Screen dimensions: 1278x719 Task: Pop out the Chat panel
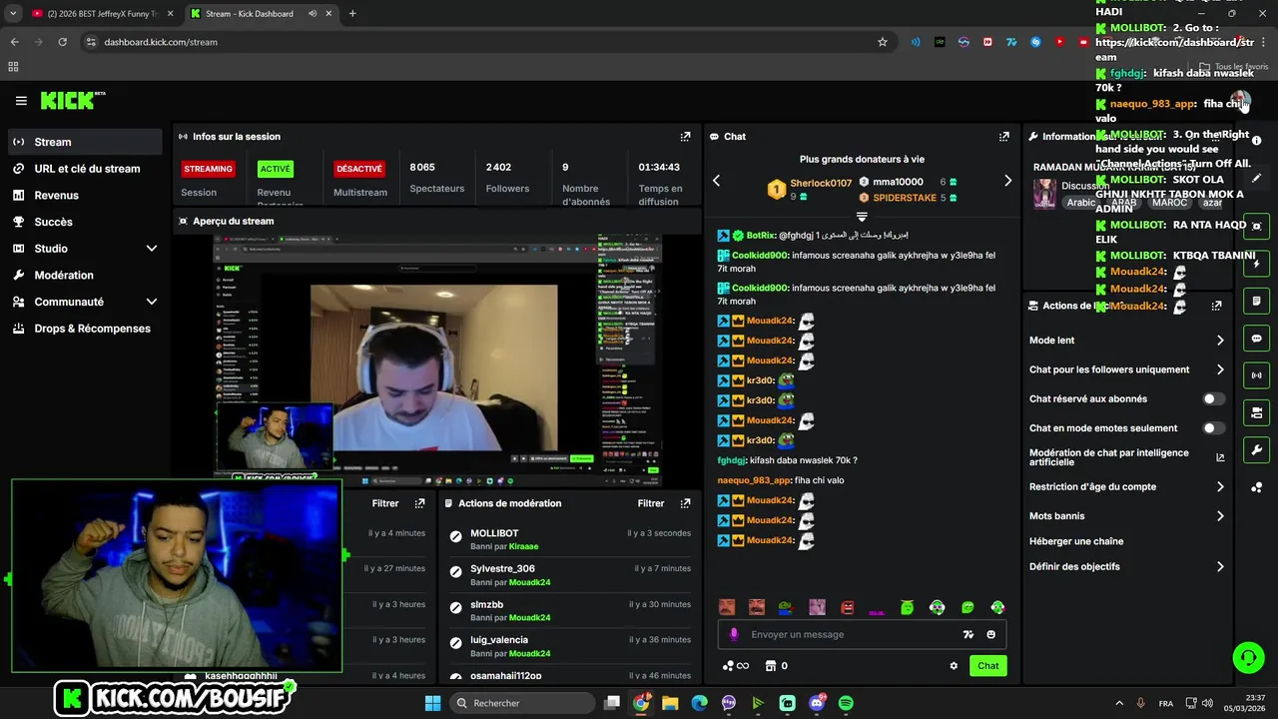point(1004,137)
